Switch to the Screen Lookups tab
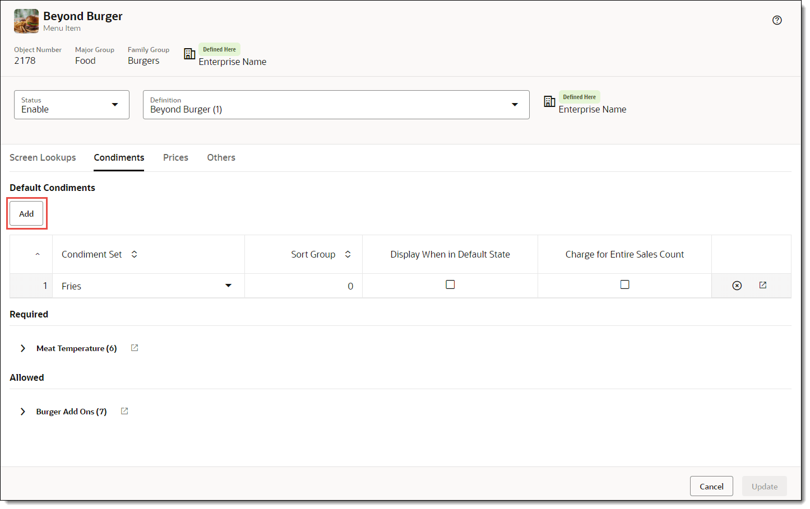Viewport: 810px width, 509px height. tap(43, 158)
